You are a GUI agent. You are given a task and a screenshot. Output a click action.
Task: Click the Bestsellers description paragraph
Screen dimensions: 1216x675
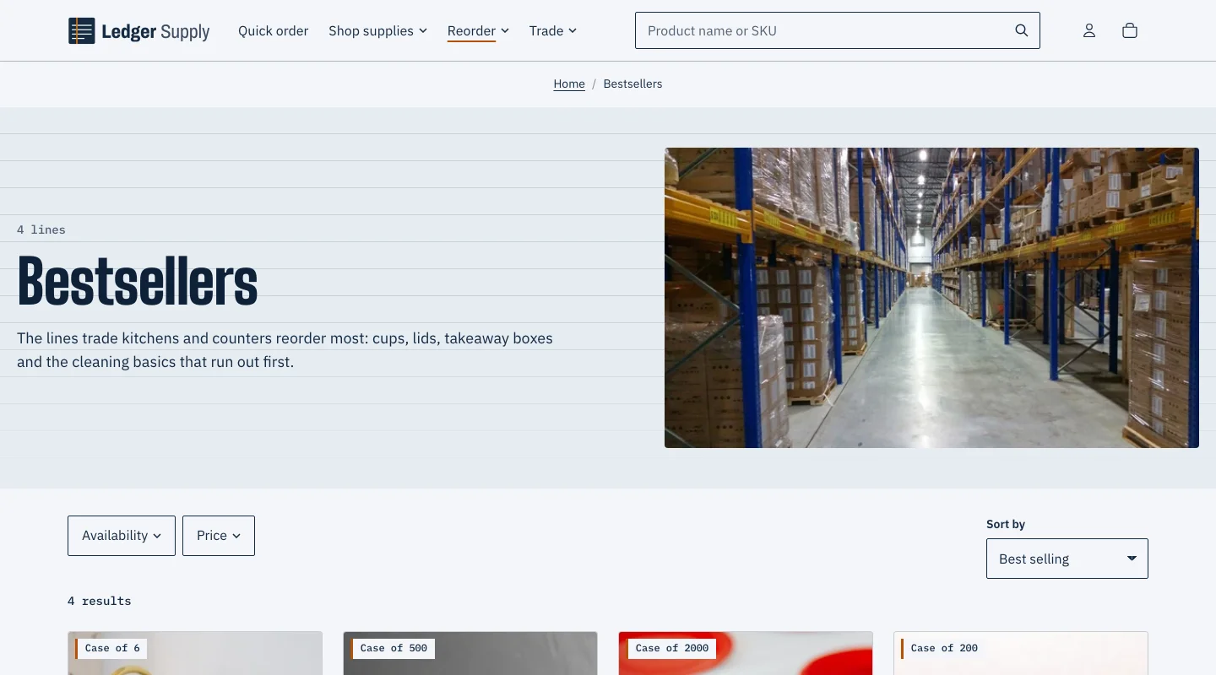(285, 350)
